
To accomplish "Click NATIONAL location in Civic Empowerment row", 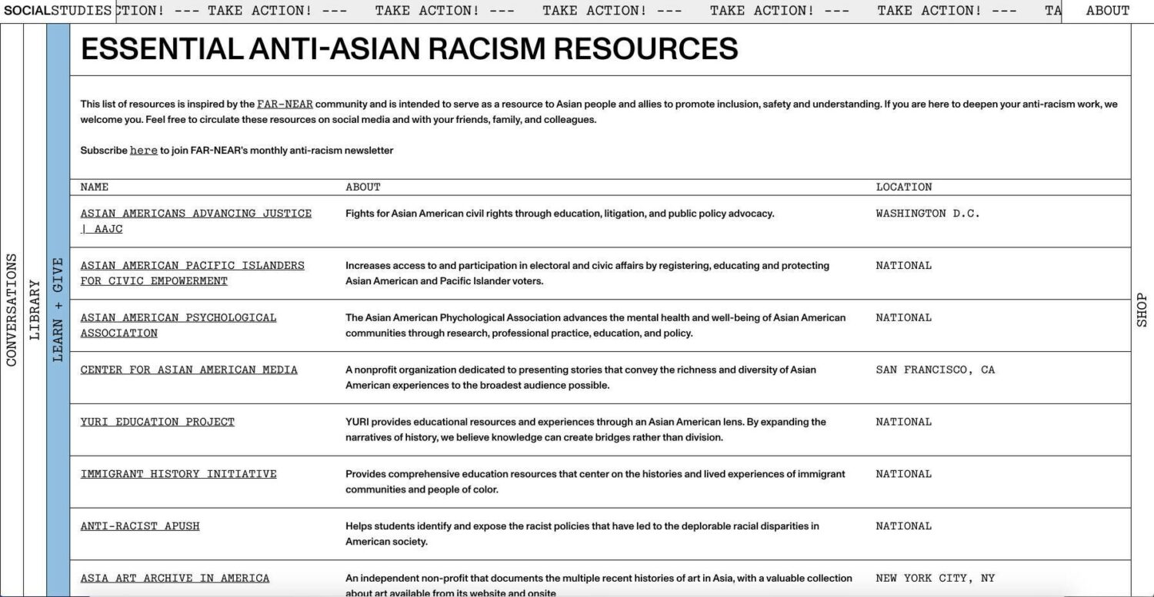I will point(904,265).
